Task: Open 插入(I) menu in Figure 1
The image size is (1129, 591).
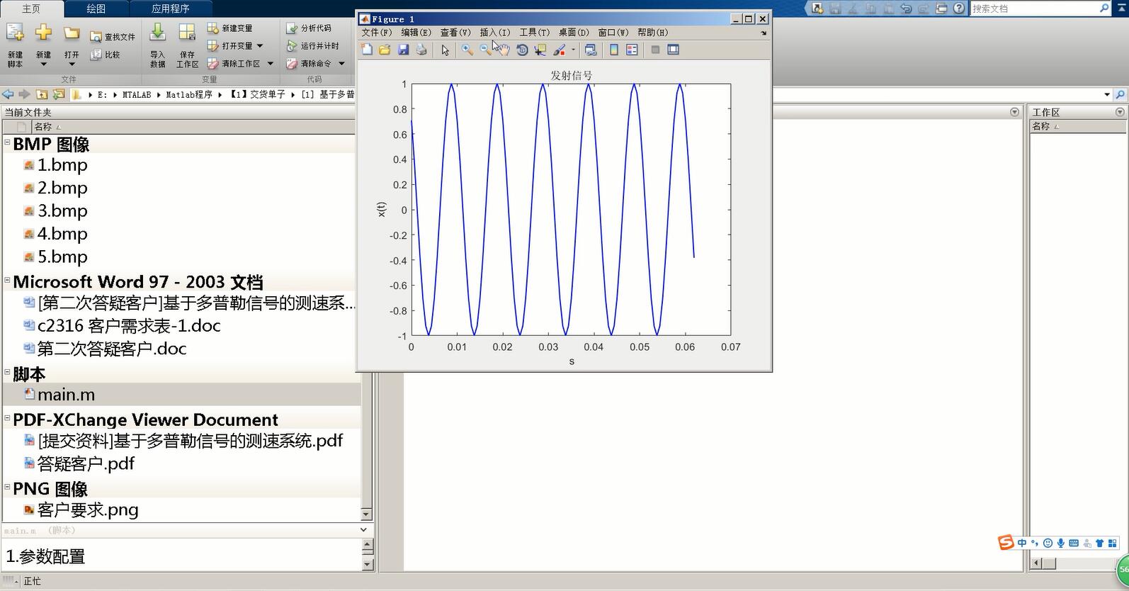Action: pos(494,33)
